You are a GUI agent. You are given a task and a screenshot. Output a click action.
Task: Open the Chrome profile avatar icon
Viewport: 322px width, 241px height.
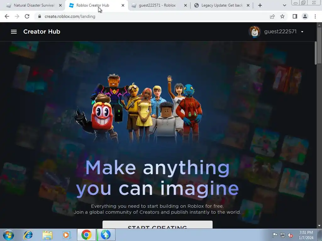click(x=305, y=16)
